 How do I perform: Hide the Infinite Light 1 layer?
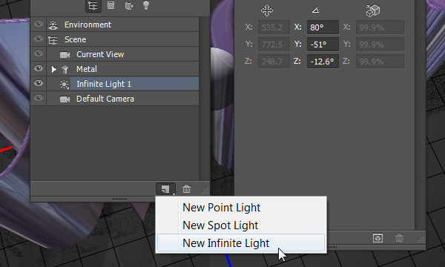tap(39, 83)
